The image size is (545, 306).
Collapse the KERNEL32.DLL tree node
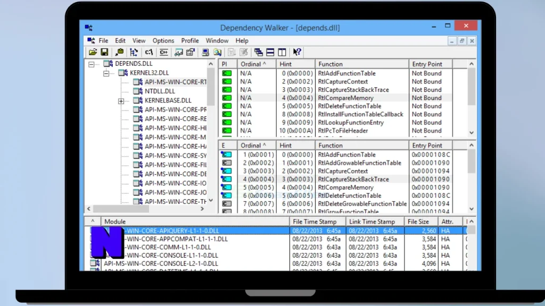(x=106, y=73)
